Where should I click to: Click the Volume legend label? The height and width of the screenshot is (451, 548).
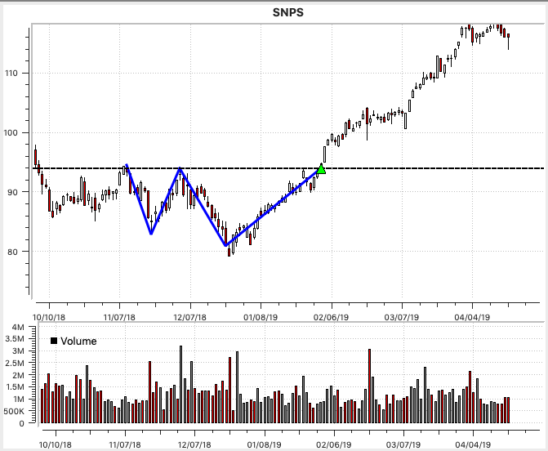point(78,341)
